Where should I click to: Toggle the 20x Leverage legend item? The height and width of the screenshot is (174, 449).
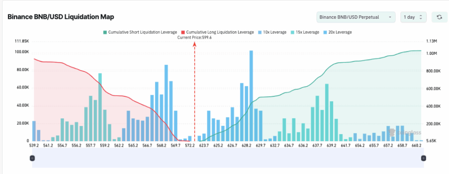point(337,32)
